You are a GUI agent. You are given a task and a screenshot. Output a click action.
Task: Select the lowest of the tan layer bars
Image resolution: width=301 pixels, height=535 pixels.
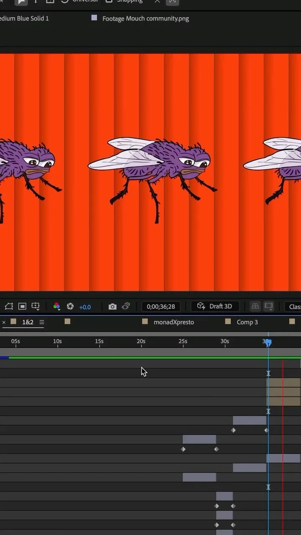coord(283,401)
